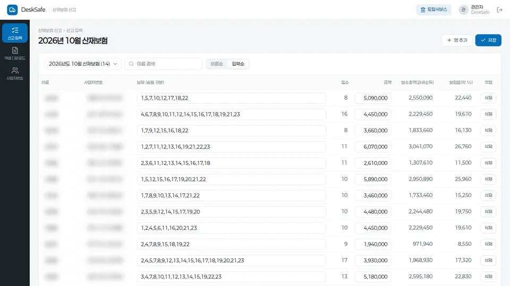
Task: Edit dates field 1,2,4,5,6,11,16,20,21,23
Action: tap(231, 228)
